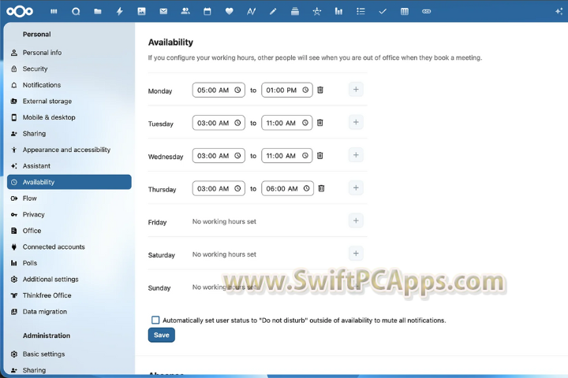Open the Talk chat app icon
Viewport: 568px width, 378px height.
[x=76, y=12]
